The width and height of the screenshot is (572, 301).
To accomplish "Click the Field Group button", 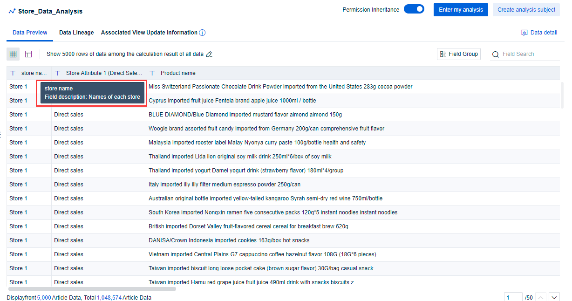I will click(x=458, y=54).
